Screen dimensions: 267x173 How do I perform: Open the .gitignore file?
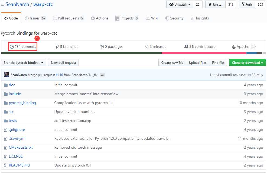17,129
